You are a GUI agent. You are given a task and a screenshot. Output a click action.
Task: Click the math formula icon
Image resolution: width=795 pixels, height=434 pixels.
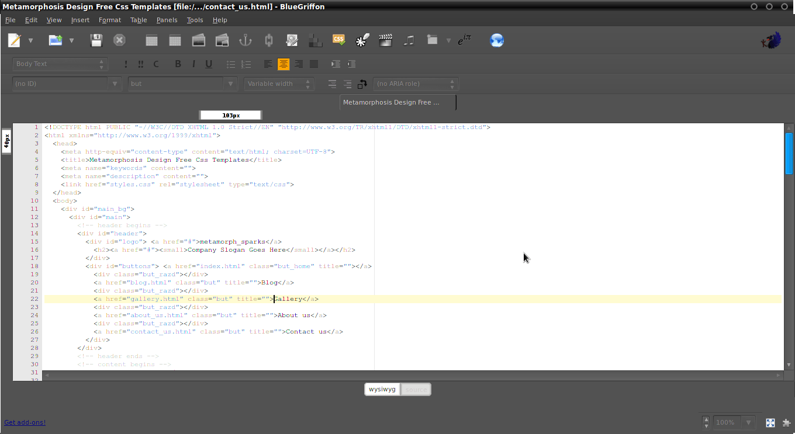pyautogui.click(x=464, y=40)
